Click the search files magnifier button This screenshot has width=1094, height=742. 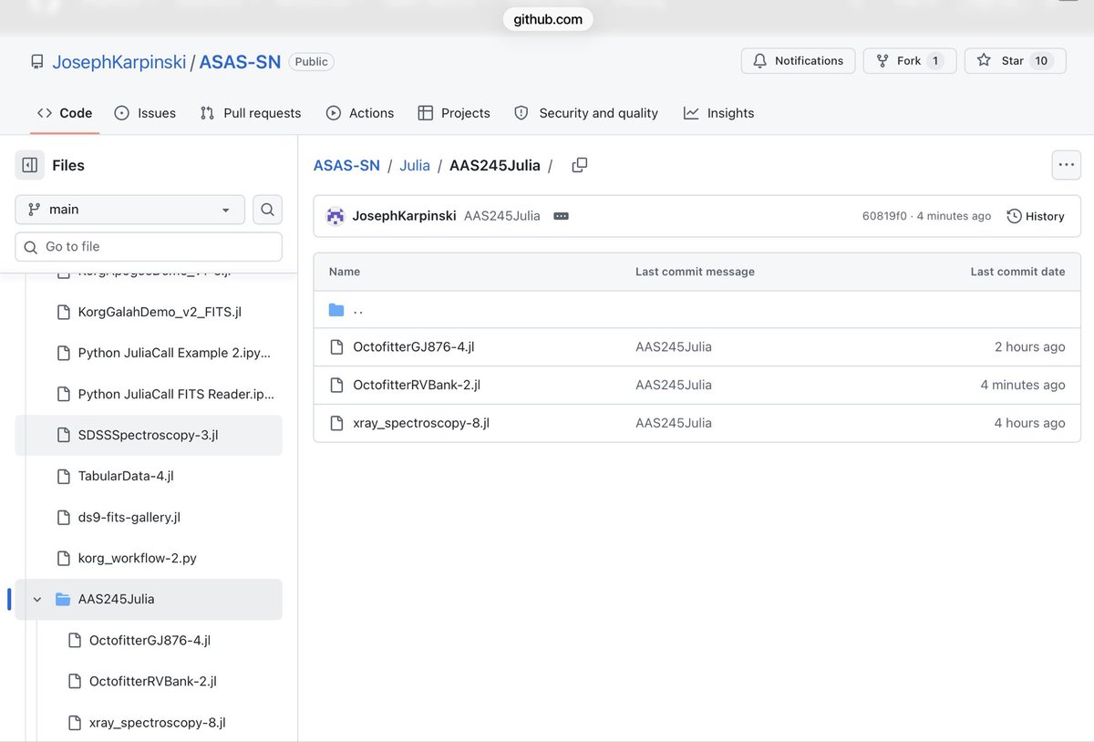click(x=267, y=209)
